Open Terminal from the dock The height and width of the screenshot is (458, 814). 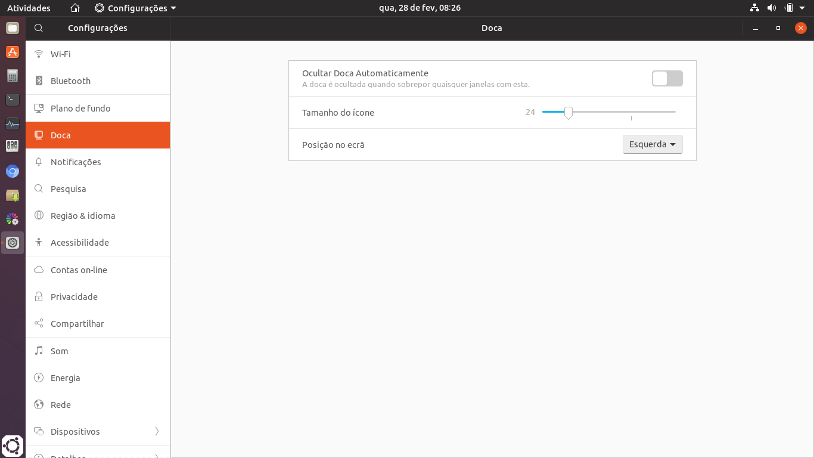point(13,100)
